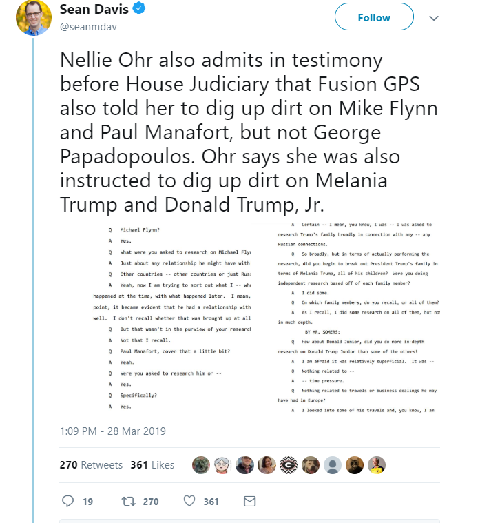The image size is (480, 523).
Task: Retweet using the retweet arrows icon
Action: (128, 501)
